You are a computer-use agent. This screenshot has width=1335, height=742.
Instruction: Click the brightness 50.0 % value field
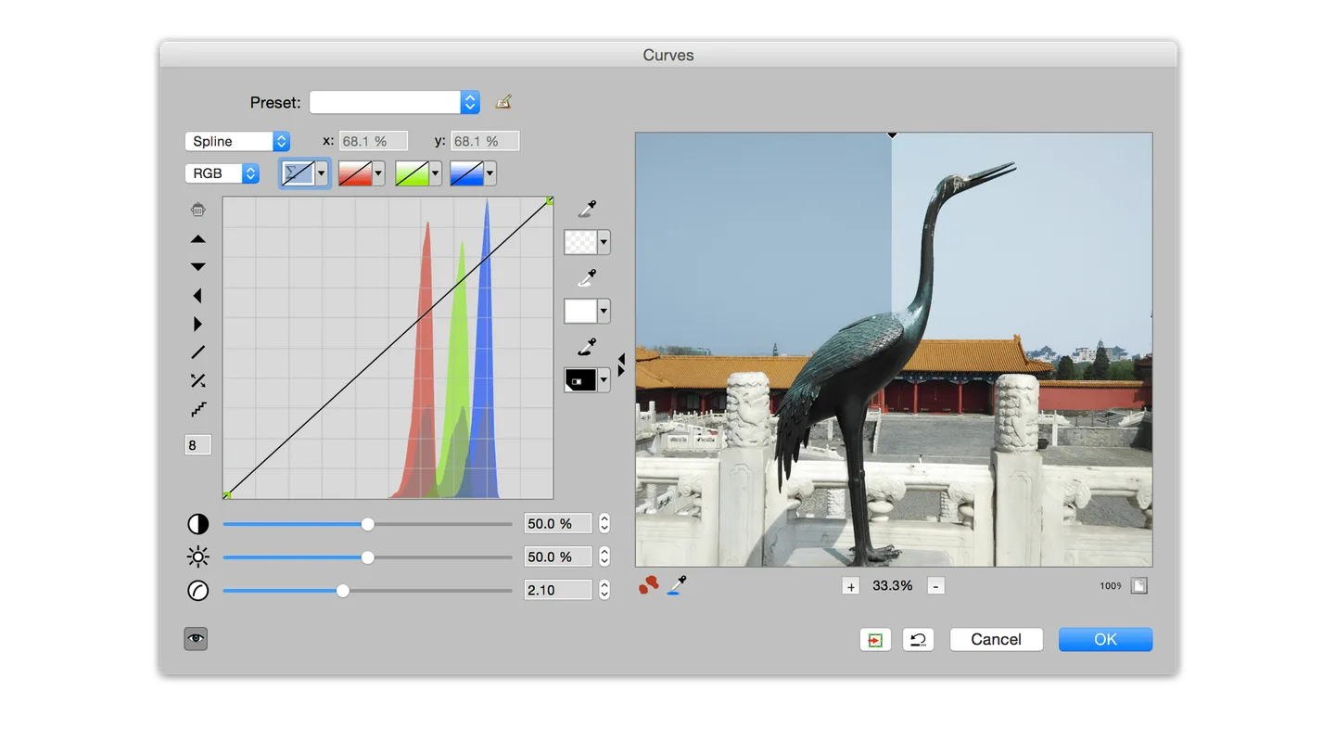(558, 556)
